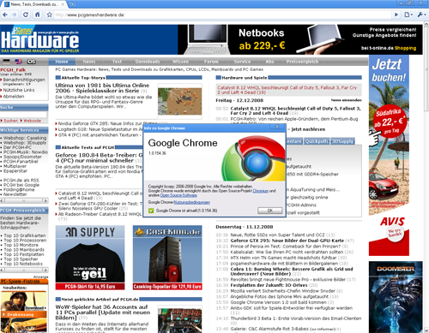
Task: Click the left arrow of Wichtige Services scrollbar
Action: click(3, 201)
